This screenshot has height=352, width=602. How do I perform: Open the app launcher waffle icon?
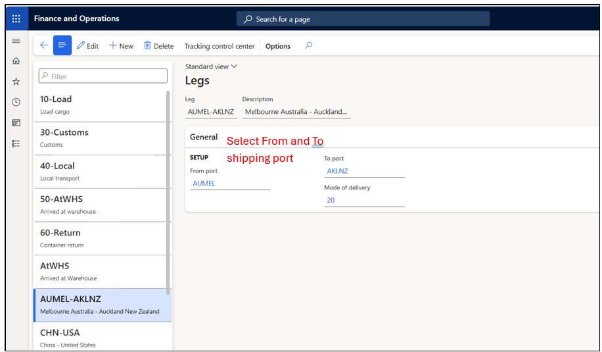16,18
